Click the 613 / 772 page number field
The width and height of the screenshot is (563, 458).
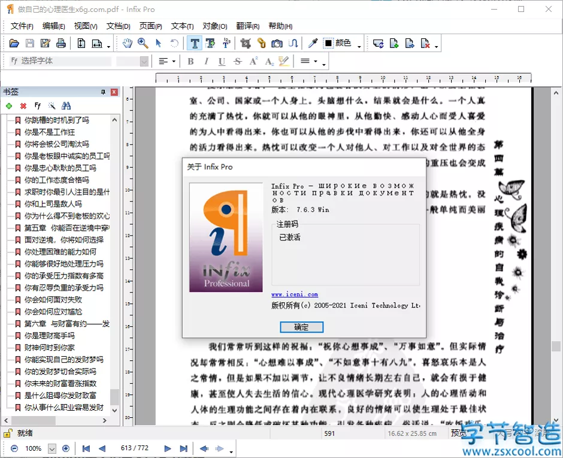[135, 448]
